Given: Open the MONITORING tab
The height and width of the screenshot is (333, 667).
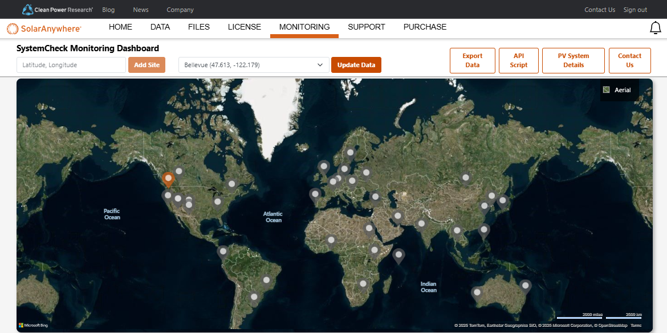Looking at the screenshot, I should (x=304, y=27).
